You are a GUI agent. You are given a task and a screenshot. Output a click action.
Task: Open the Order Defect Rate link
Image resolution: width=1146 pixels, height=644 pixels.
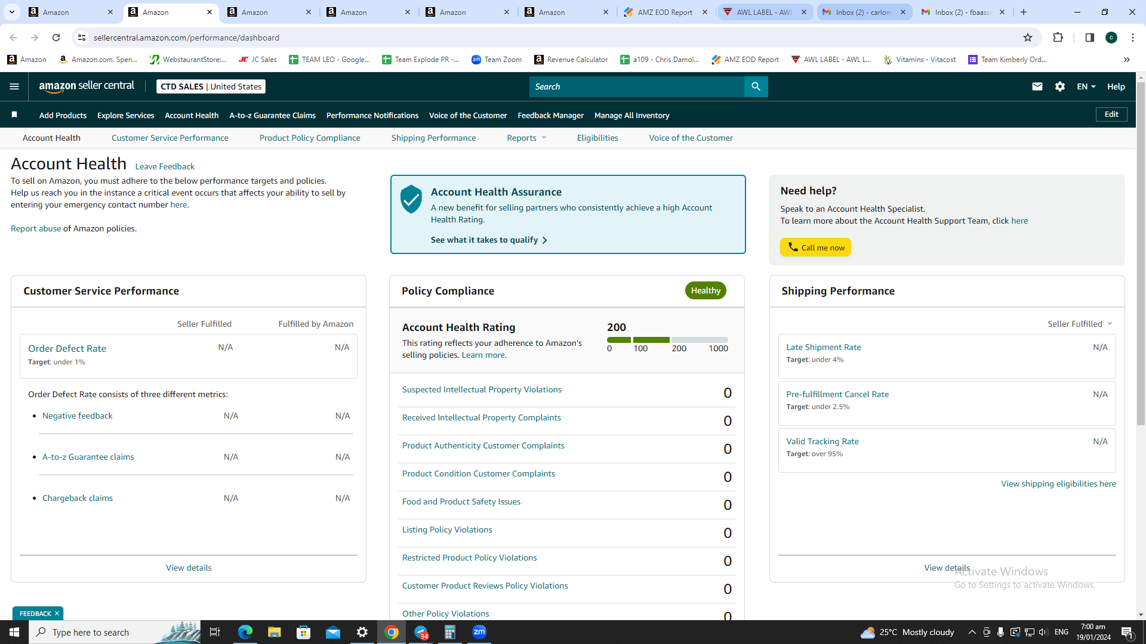(x=67, y=348)
